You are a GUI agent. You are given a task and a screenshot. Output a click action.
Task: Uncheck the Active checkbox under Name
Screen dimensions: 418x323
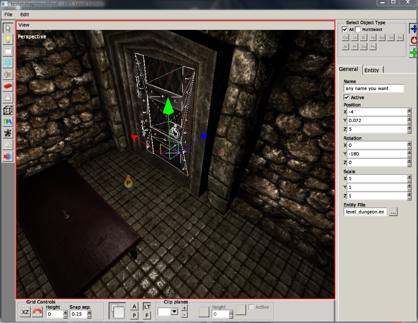347,97
